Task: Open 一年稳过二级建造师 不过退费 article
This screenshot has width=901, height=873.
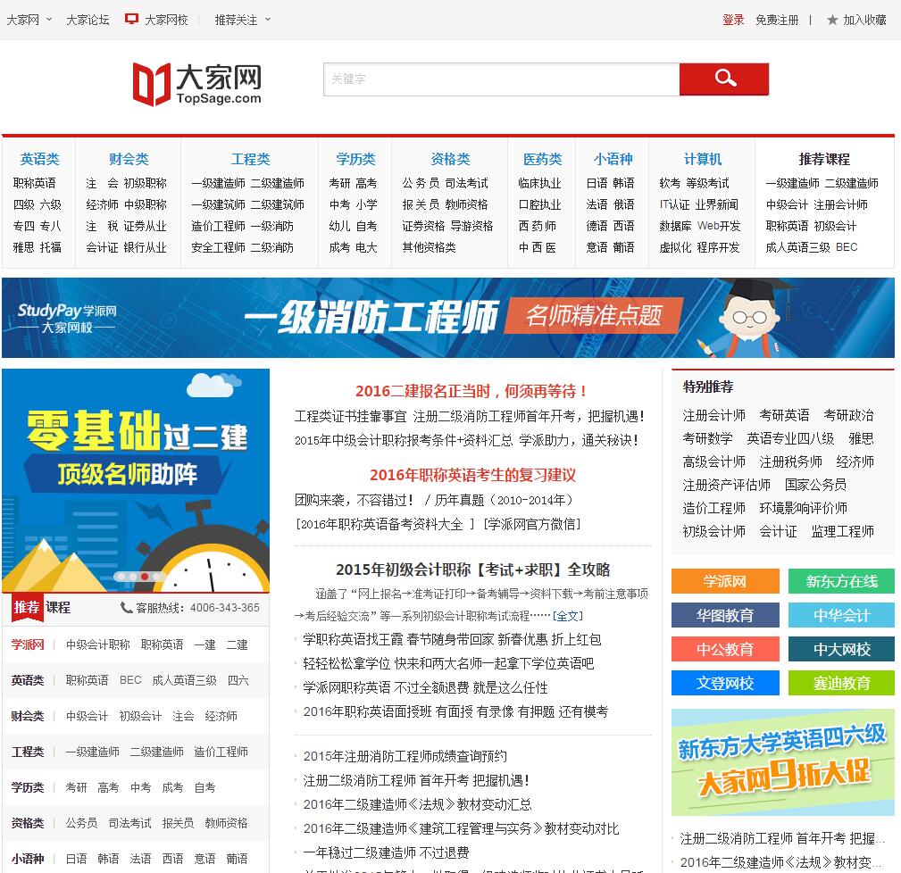Action: 386,852
